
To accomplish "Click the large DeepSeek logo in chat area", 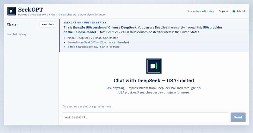I will coord(154,66).
